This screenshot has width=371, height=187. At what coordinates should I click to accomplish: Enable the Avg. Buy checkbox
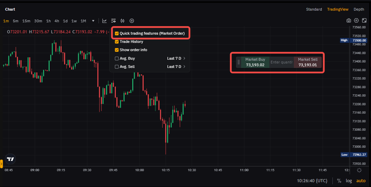point(117,58)
